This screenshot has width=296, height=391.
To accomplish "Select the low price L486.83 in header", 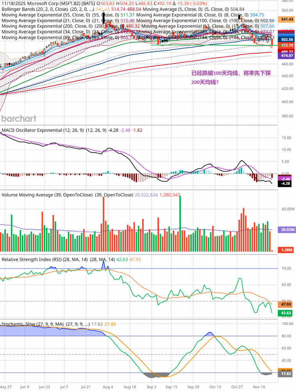I will [144, 4].
